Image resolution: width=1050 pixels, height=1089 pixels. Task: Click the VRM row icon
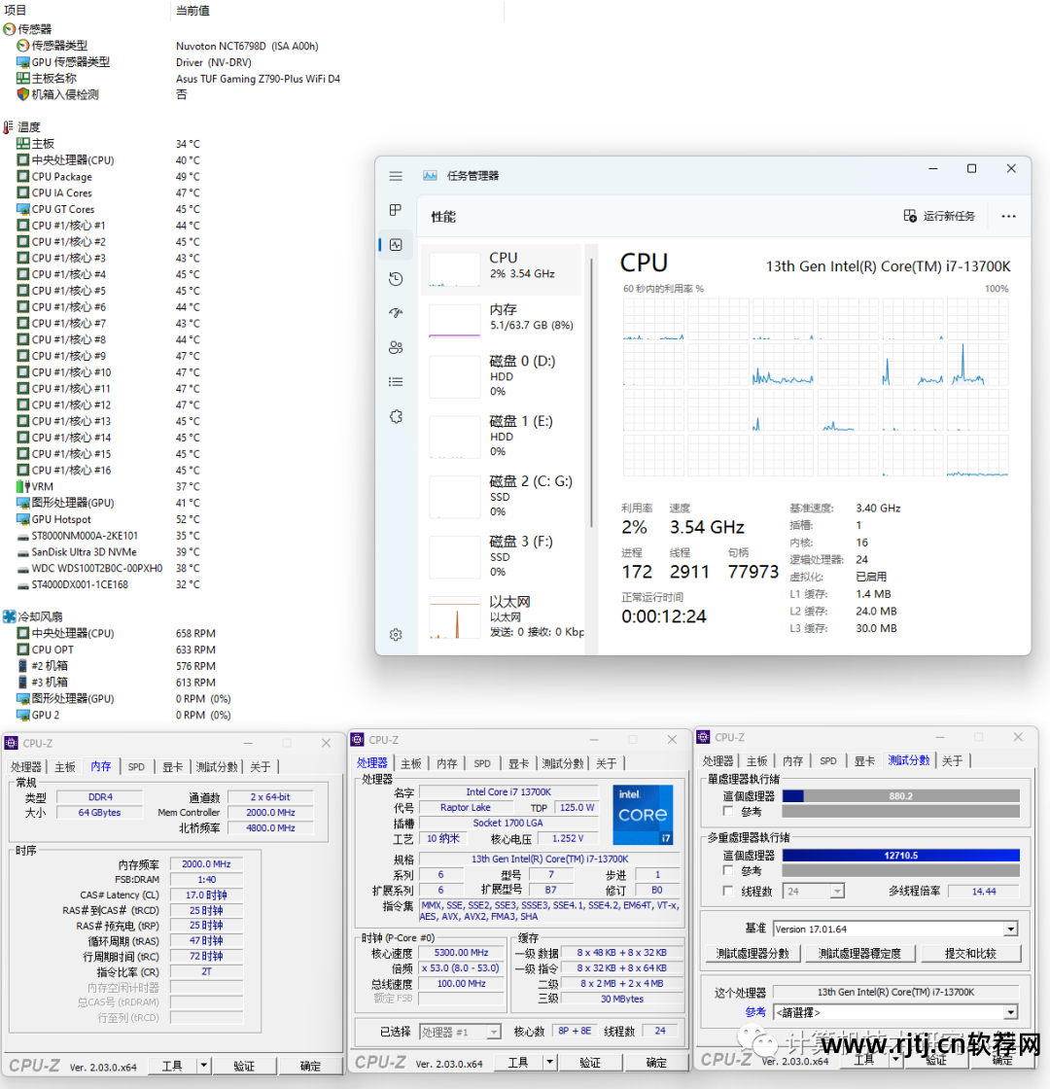tap(23, 486)
